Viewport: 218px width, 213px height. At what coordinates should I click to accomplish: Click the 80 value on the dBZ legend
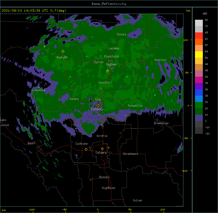pyautogui.click(x=206, y=20)
